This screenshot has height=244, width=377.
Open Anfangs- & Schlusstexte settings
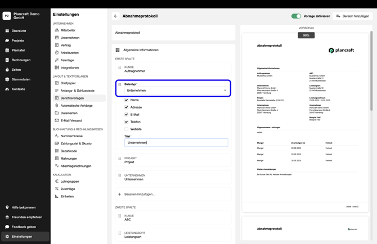tap(79, 91)
